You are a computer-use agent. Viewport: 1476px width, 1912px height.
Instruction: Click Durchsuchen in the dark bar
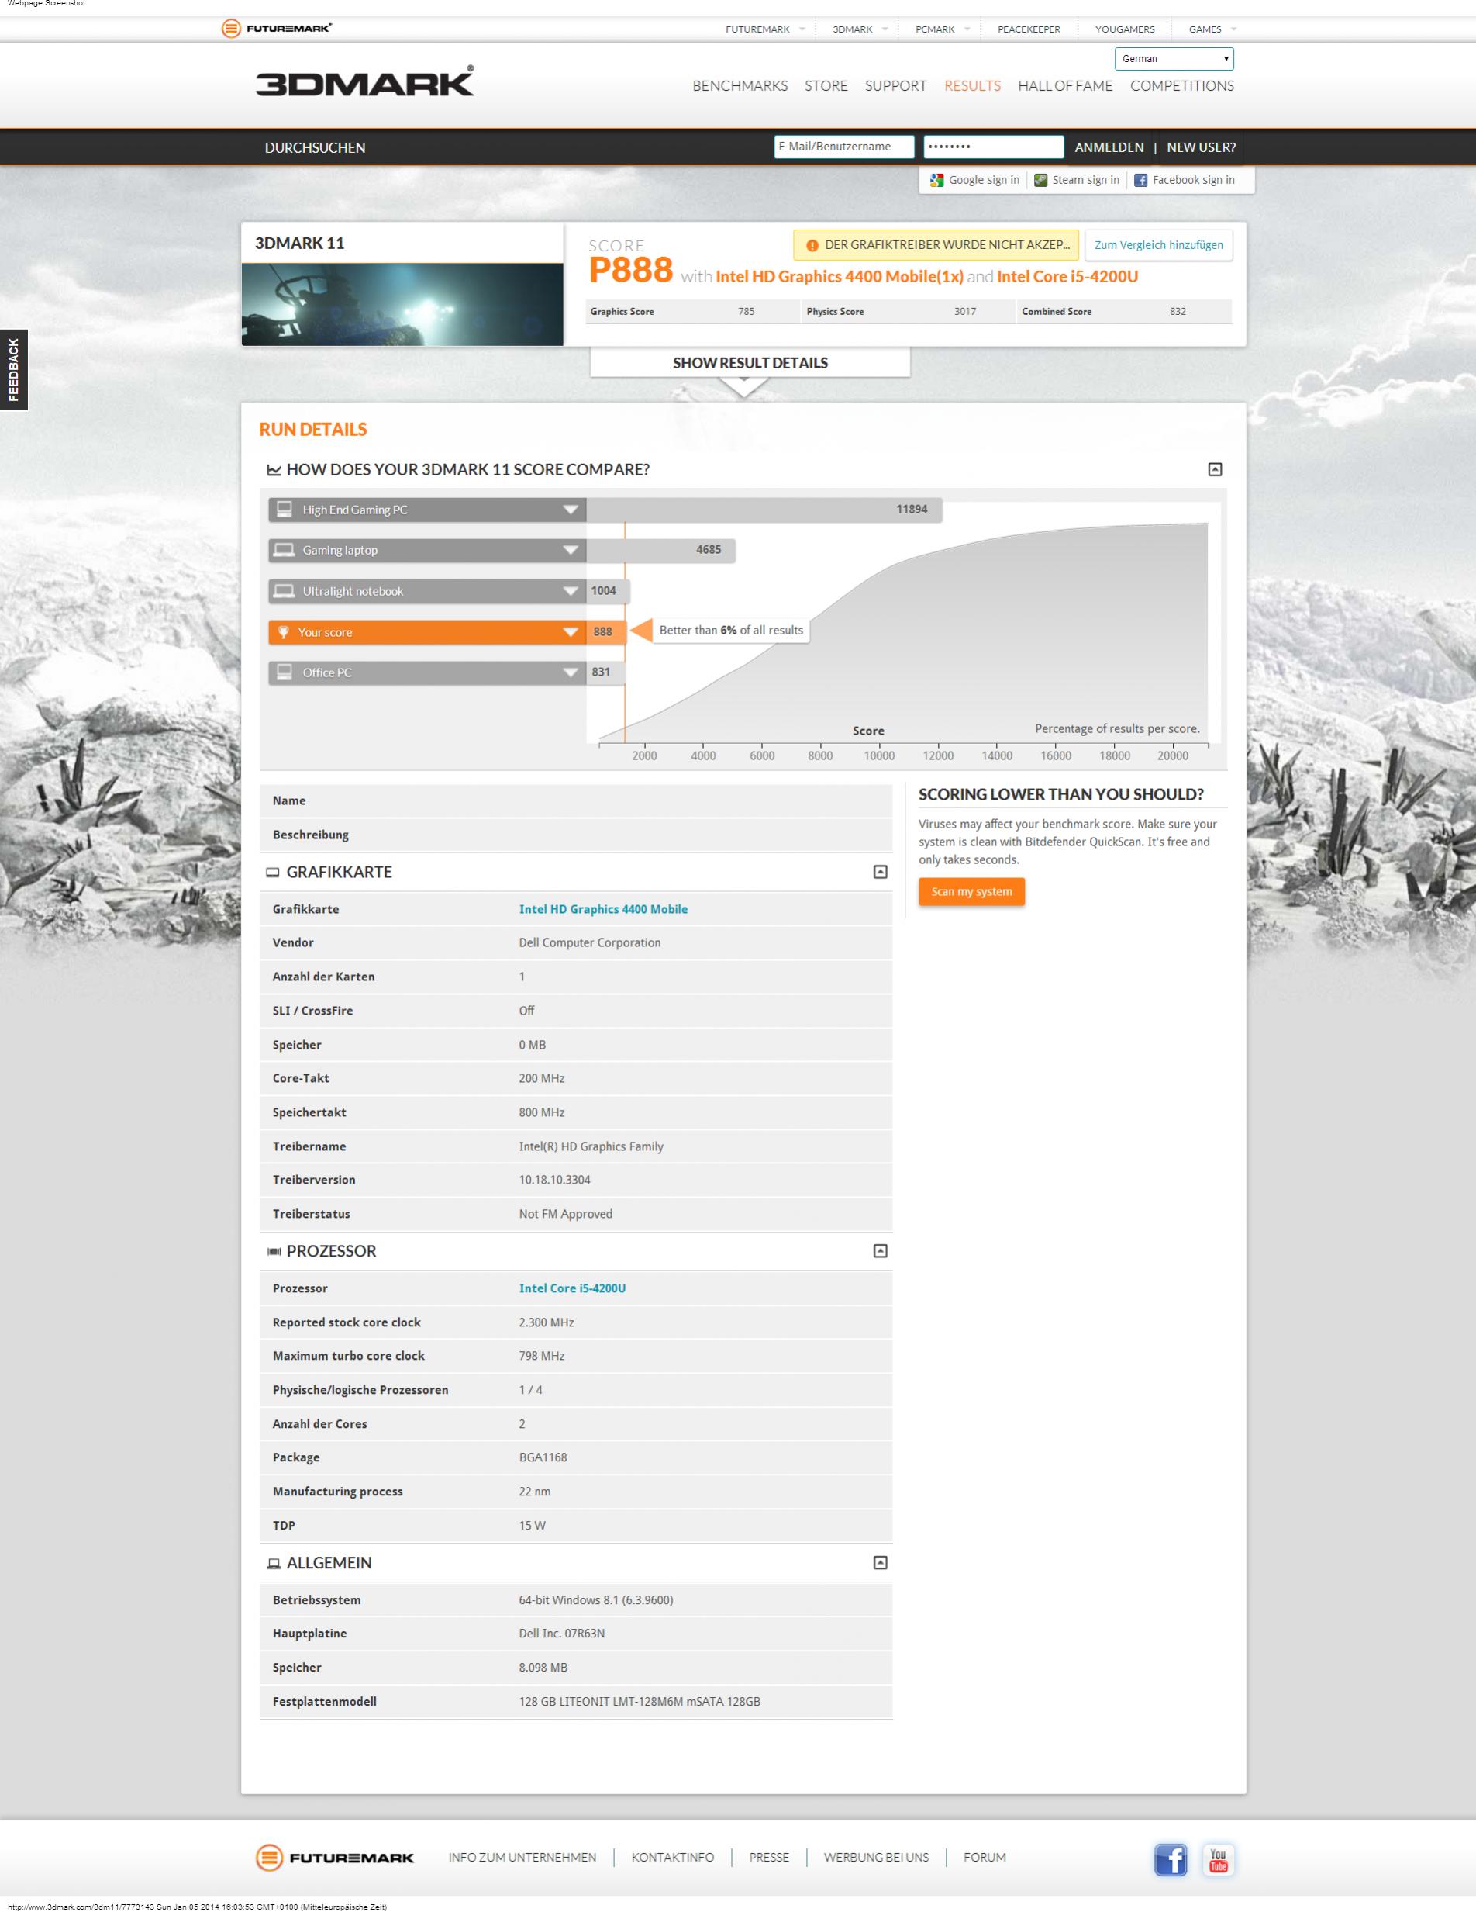[315, 148]
